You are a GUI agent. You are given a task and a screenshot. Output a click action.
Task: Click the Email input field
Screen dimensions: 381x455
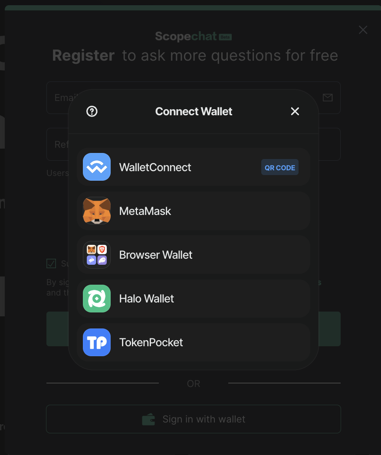[x=193, y=98]
